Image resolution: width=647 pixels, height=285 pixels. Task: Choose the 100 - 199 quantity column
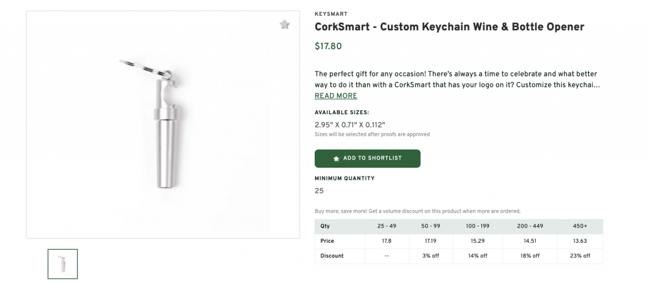tap(479, 226)
